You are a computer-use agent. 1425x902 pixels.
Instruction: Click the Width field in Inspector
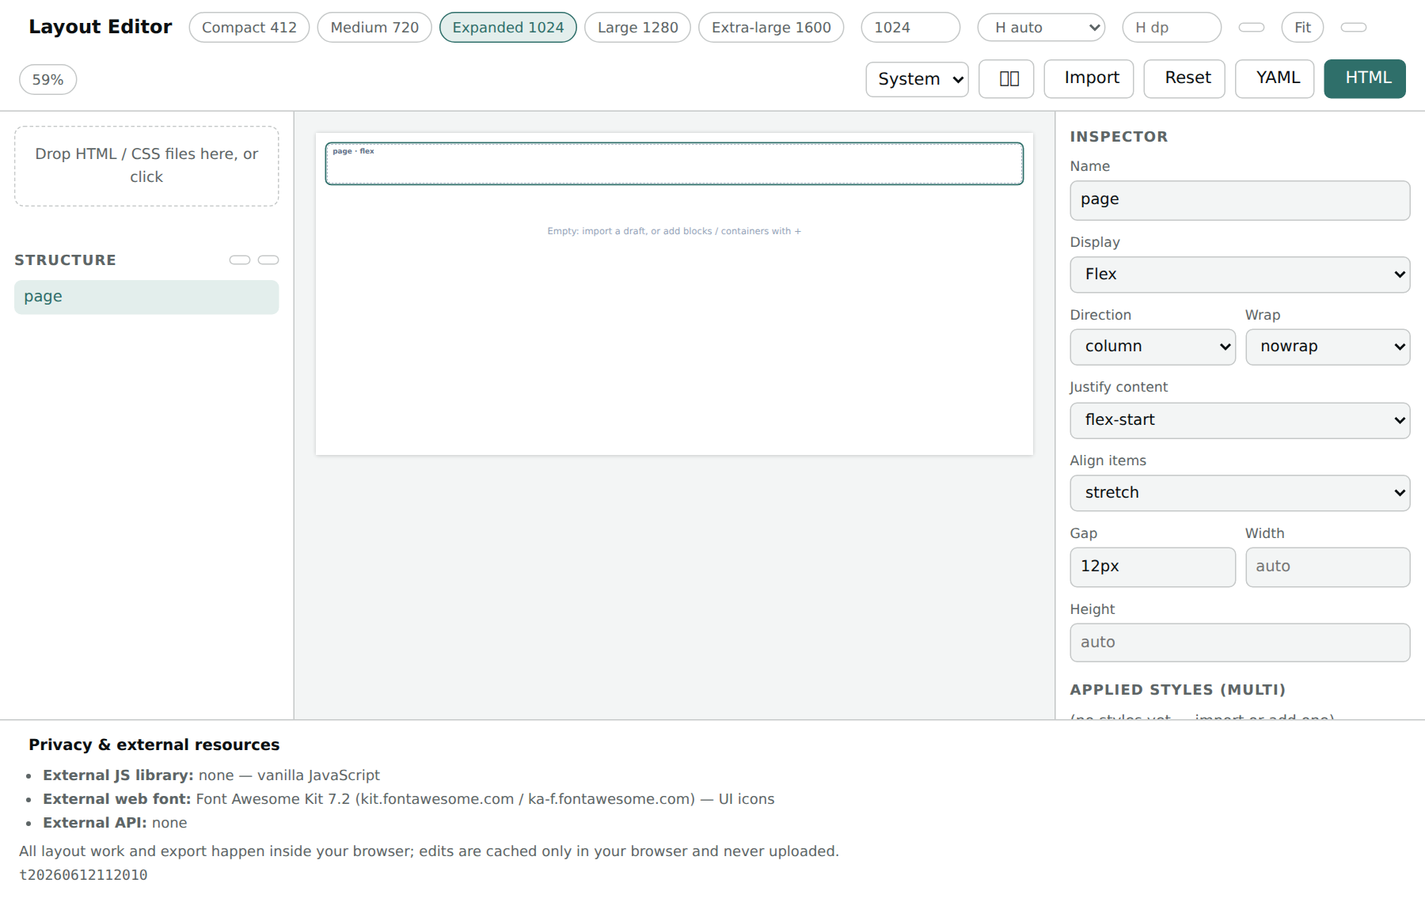(1328, 567)
